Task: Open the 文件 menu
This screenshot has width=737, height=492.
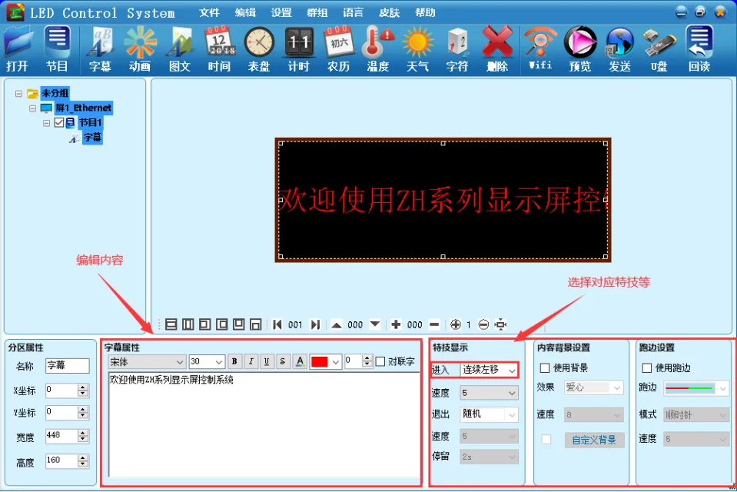Action: [x=209, y=13]
